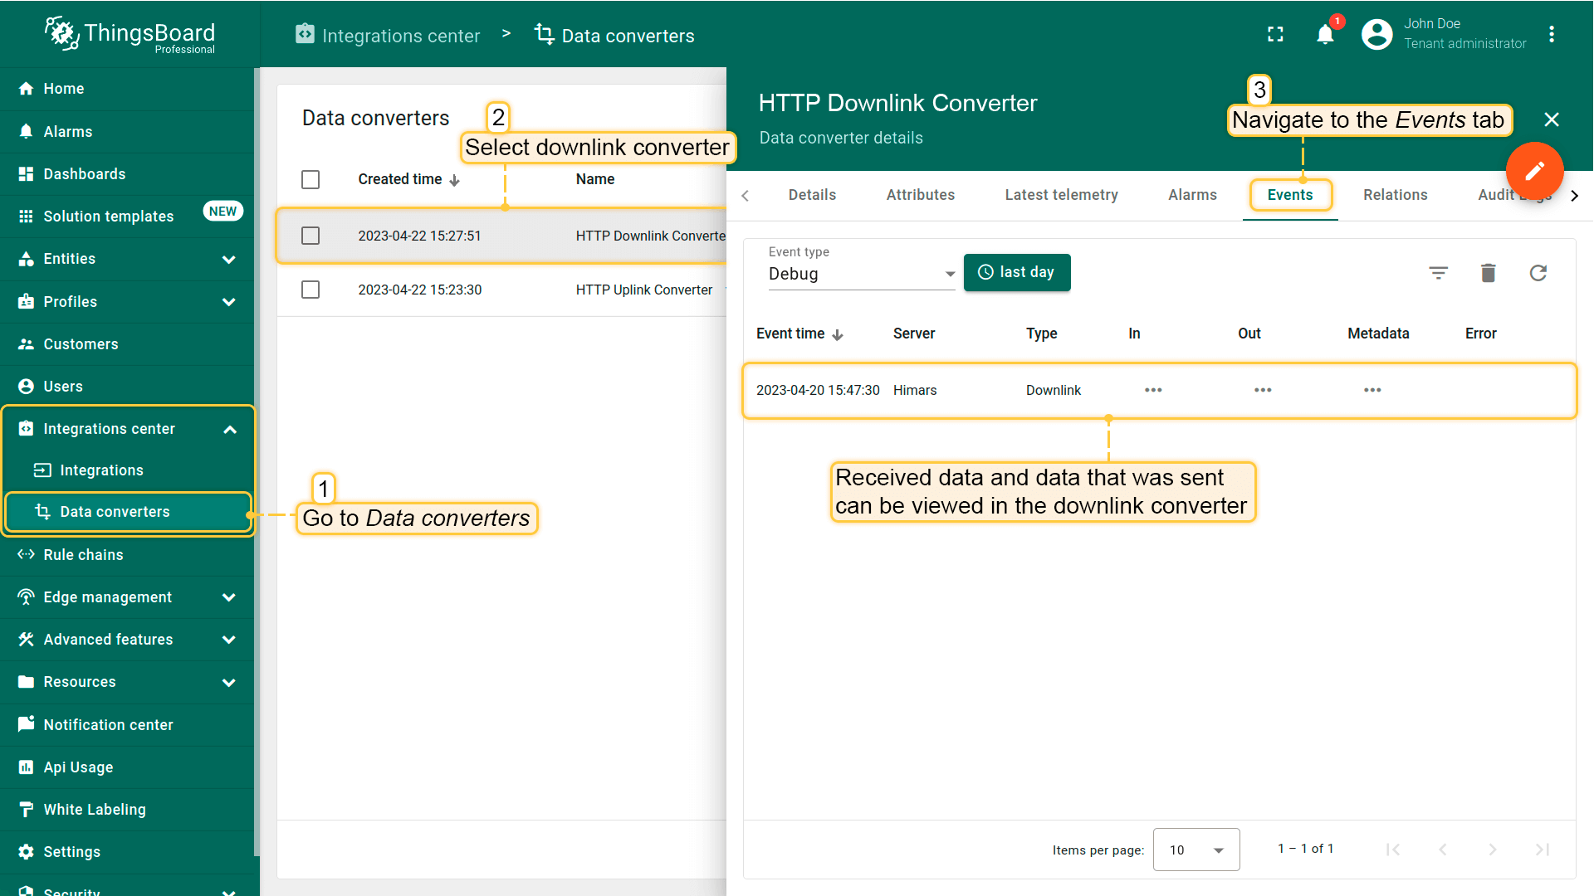Check the HTTP Uplink Converter row checkbox
This screenshot has width=1594, height=896.
(x=310, y=290)
